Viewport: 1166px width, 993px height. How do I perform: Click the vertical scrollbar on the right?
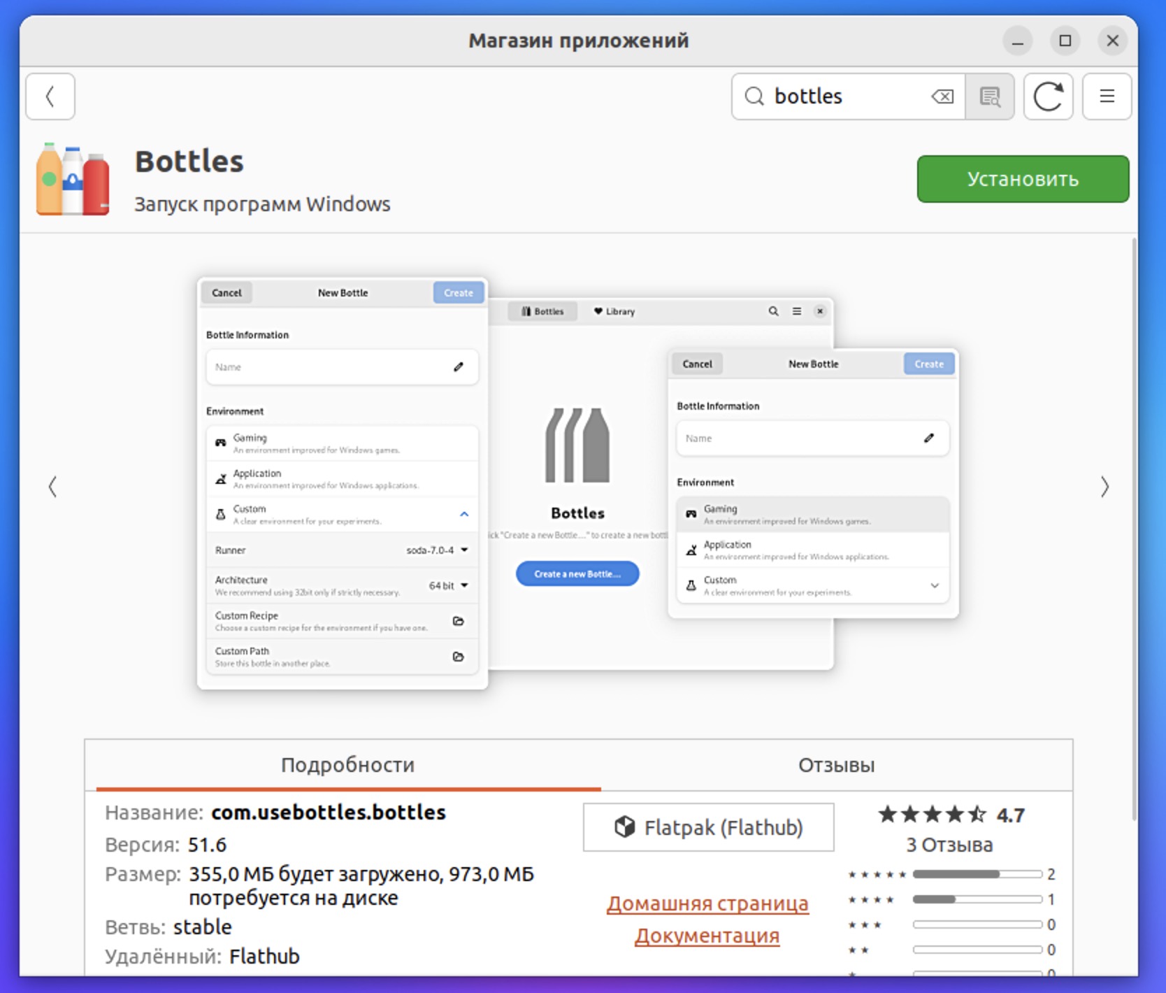(1133, 529)
